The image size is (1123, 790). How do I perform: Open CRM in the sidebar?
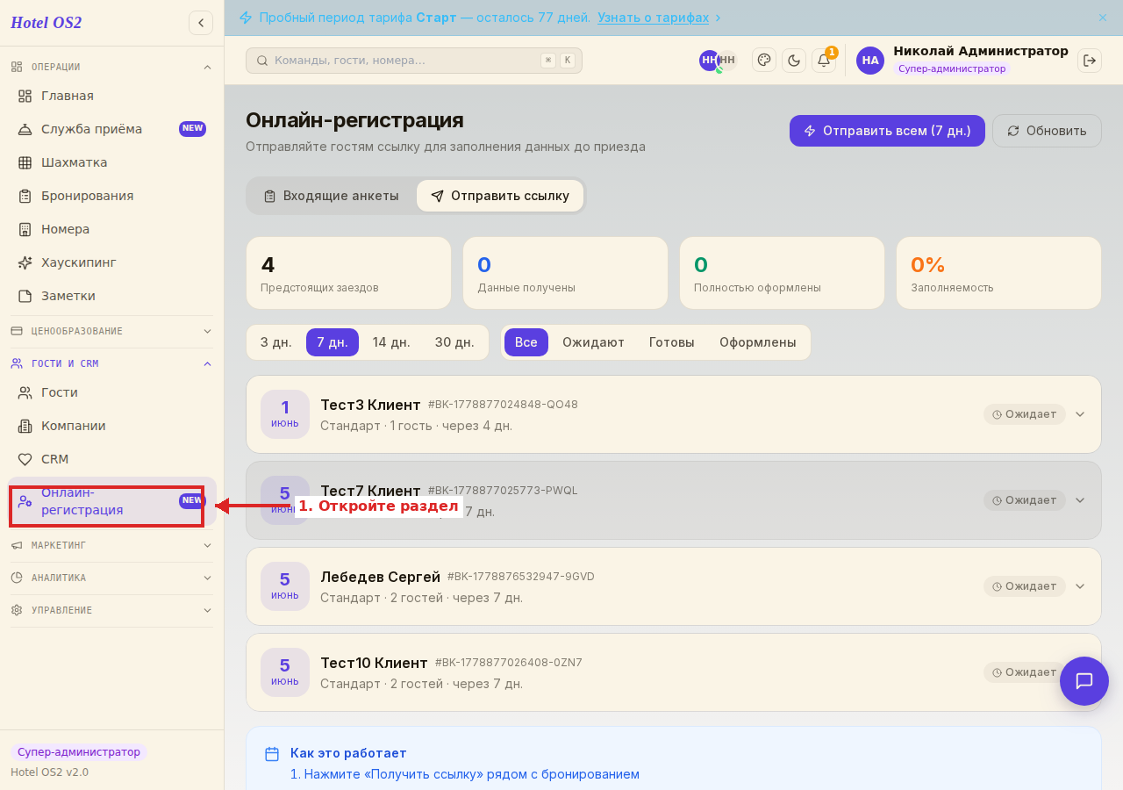pos(111,459)
